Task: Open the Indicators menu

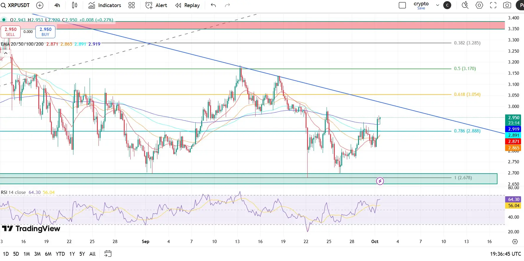Action: point(105,5)
